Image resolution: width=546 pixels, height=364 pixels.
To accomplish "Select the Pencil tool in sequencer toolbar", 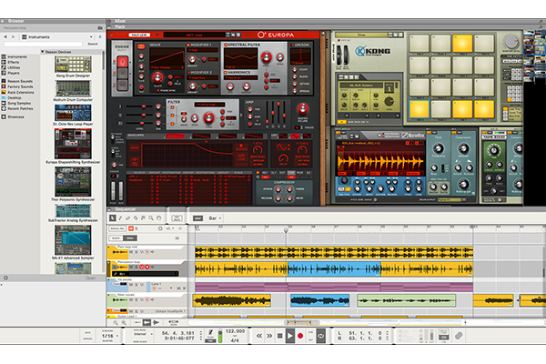I will [x=120, y=218].
